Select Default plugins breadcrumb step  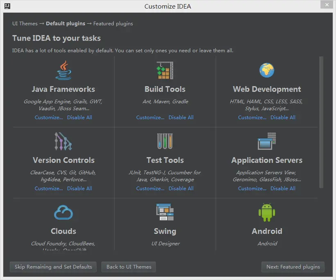[65, 24]
